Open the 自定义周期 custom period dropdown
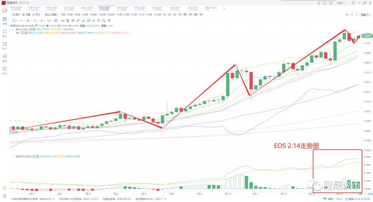This screenshot has width=373, height=202. (52, 15)
